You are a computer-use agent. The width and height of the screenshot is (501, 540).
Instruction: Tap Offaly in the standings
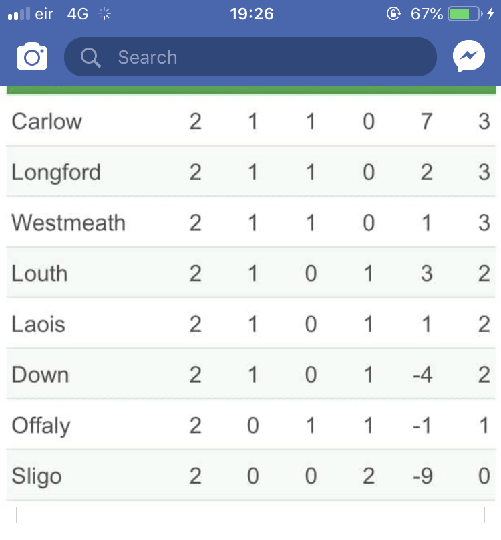pos(41,426)
